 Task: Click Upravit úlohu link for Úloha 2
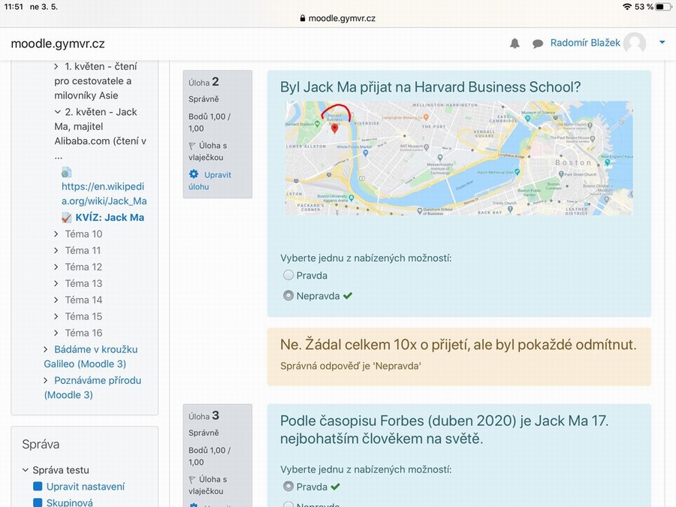210,180
